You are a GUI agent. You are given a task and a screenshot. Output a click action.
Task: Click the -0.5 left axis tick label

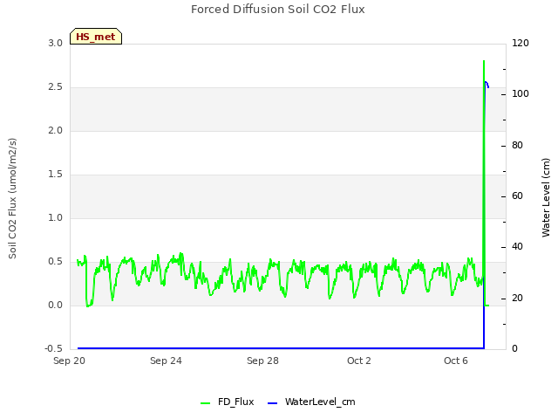click(x=54, y=348)
